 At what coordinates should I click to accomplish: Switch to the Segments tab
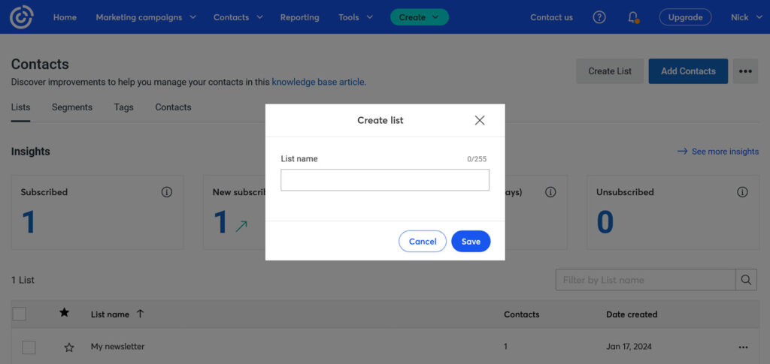[72, 107]
